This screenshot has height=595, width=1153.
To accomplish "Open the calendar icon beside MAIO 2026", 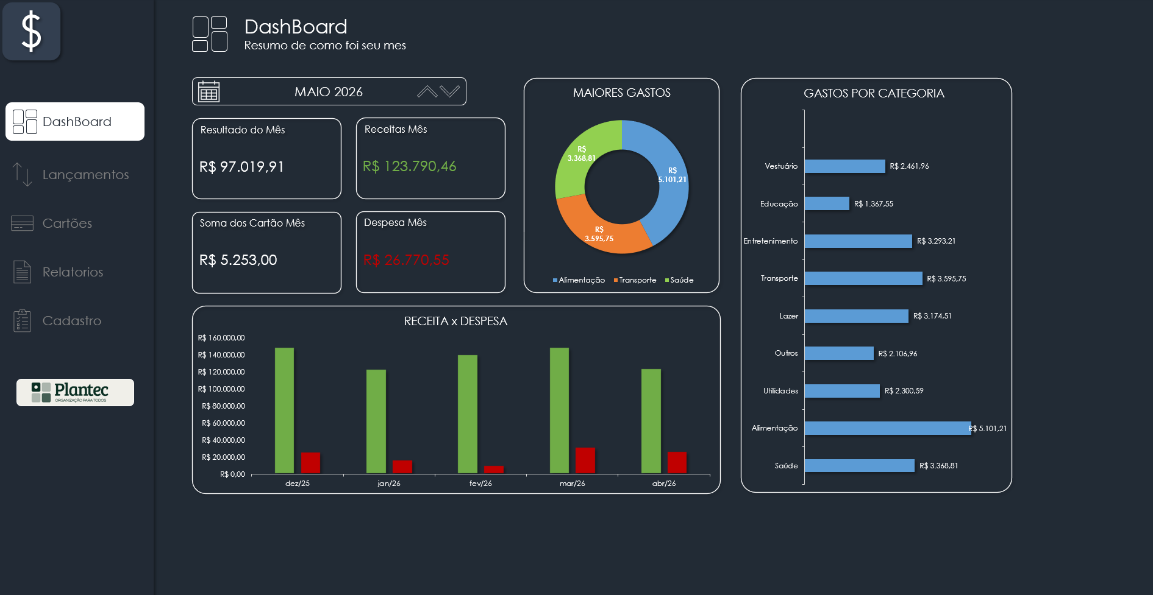I will (209, 92).
